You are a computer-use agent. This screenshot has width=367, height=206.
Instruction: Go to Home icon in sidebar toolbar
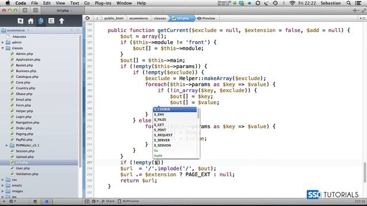(x=30, y=21)
